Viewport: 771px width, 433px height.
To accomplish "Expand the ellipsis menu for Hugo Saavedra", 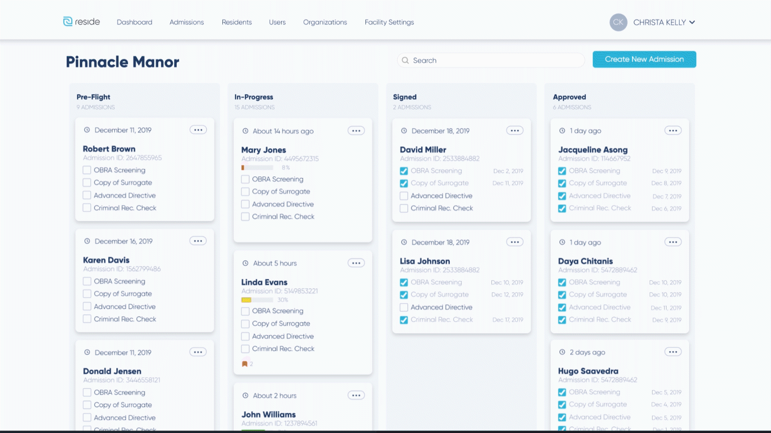I will coord(673,352).
